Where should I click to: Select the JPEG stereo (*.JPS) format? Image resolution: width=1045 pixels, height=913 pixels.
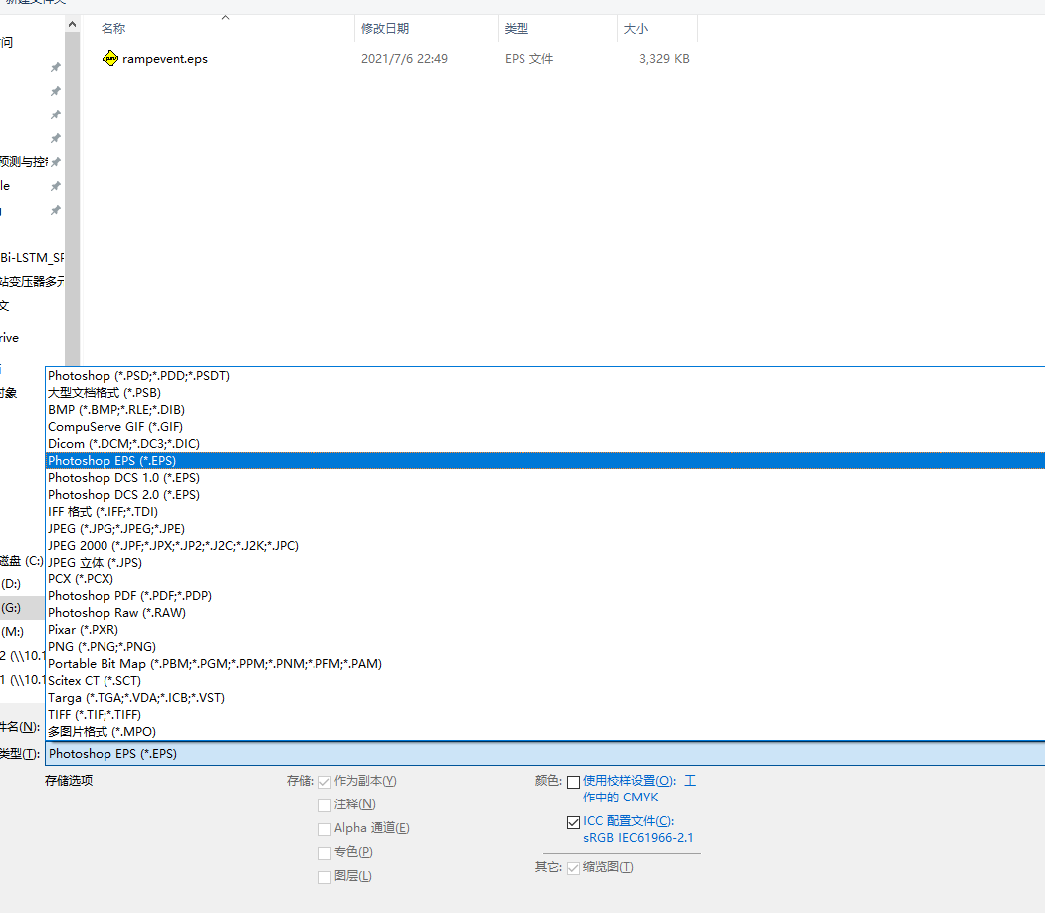(545, 563)
